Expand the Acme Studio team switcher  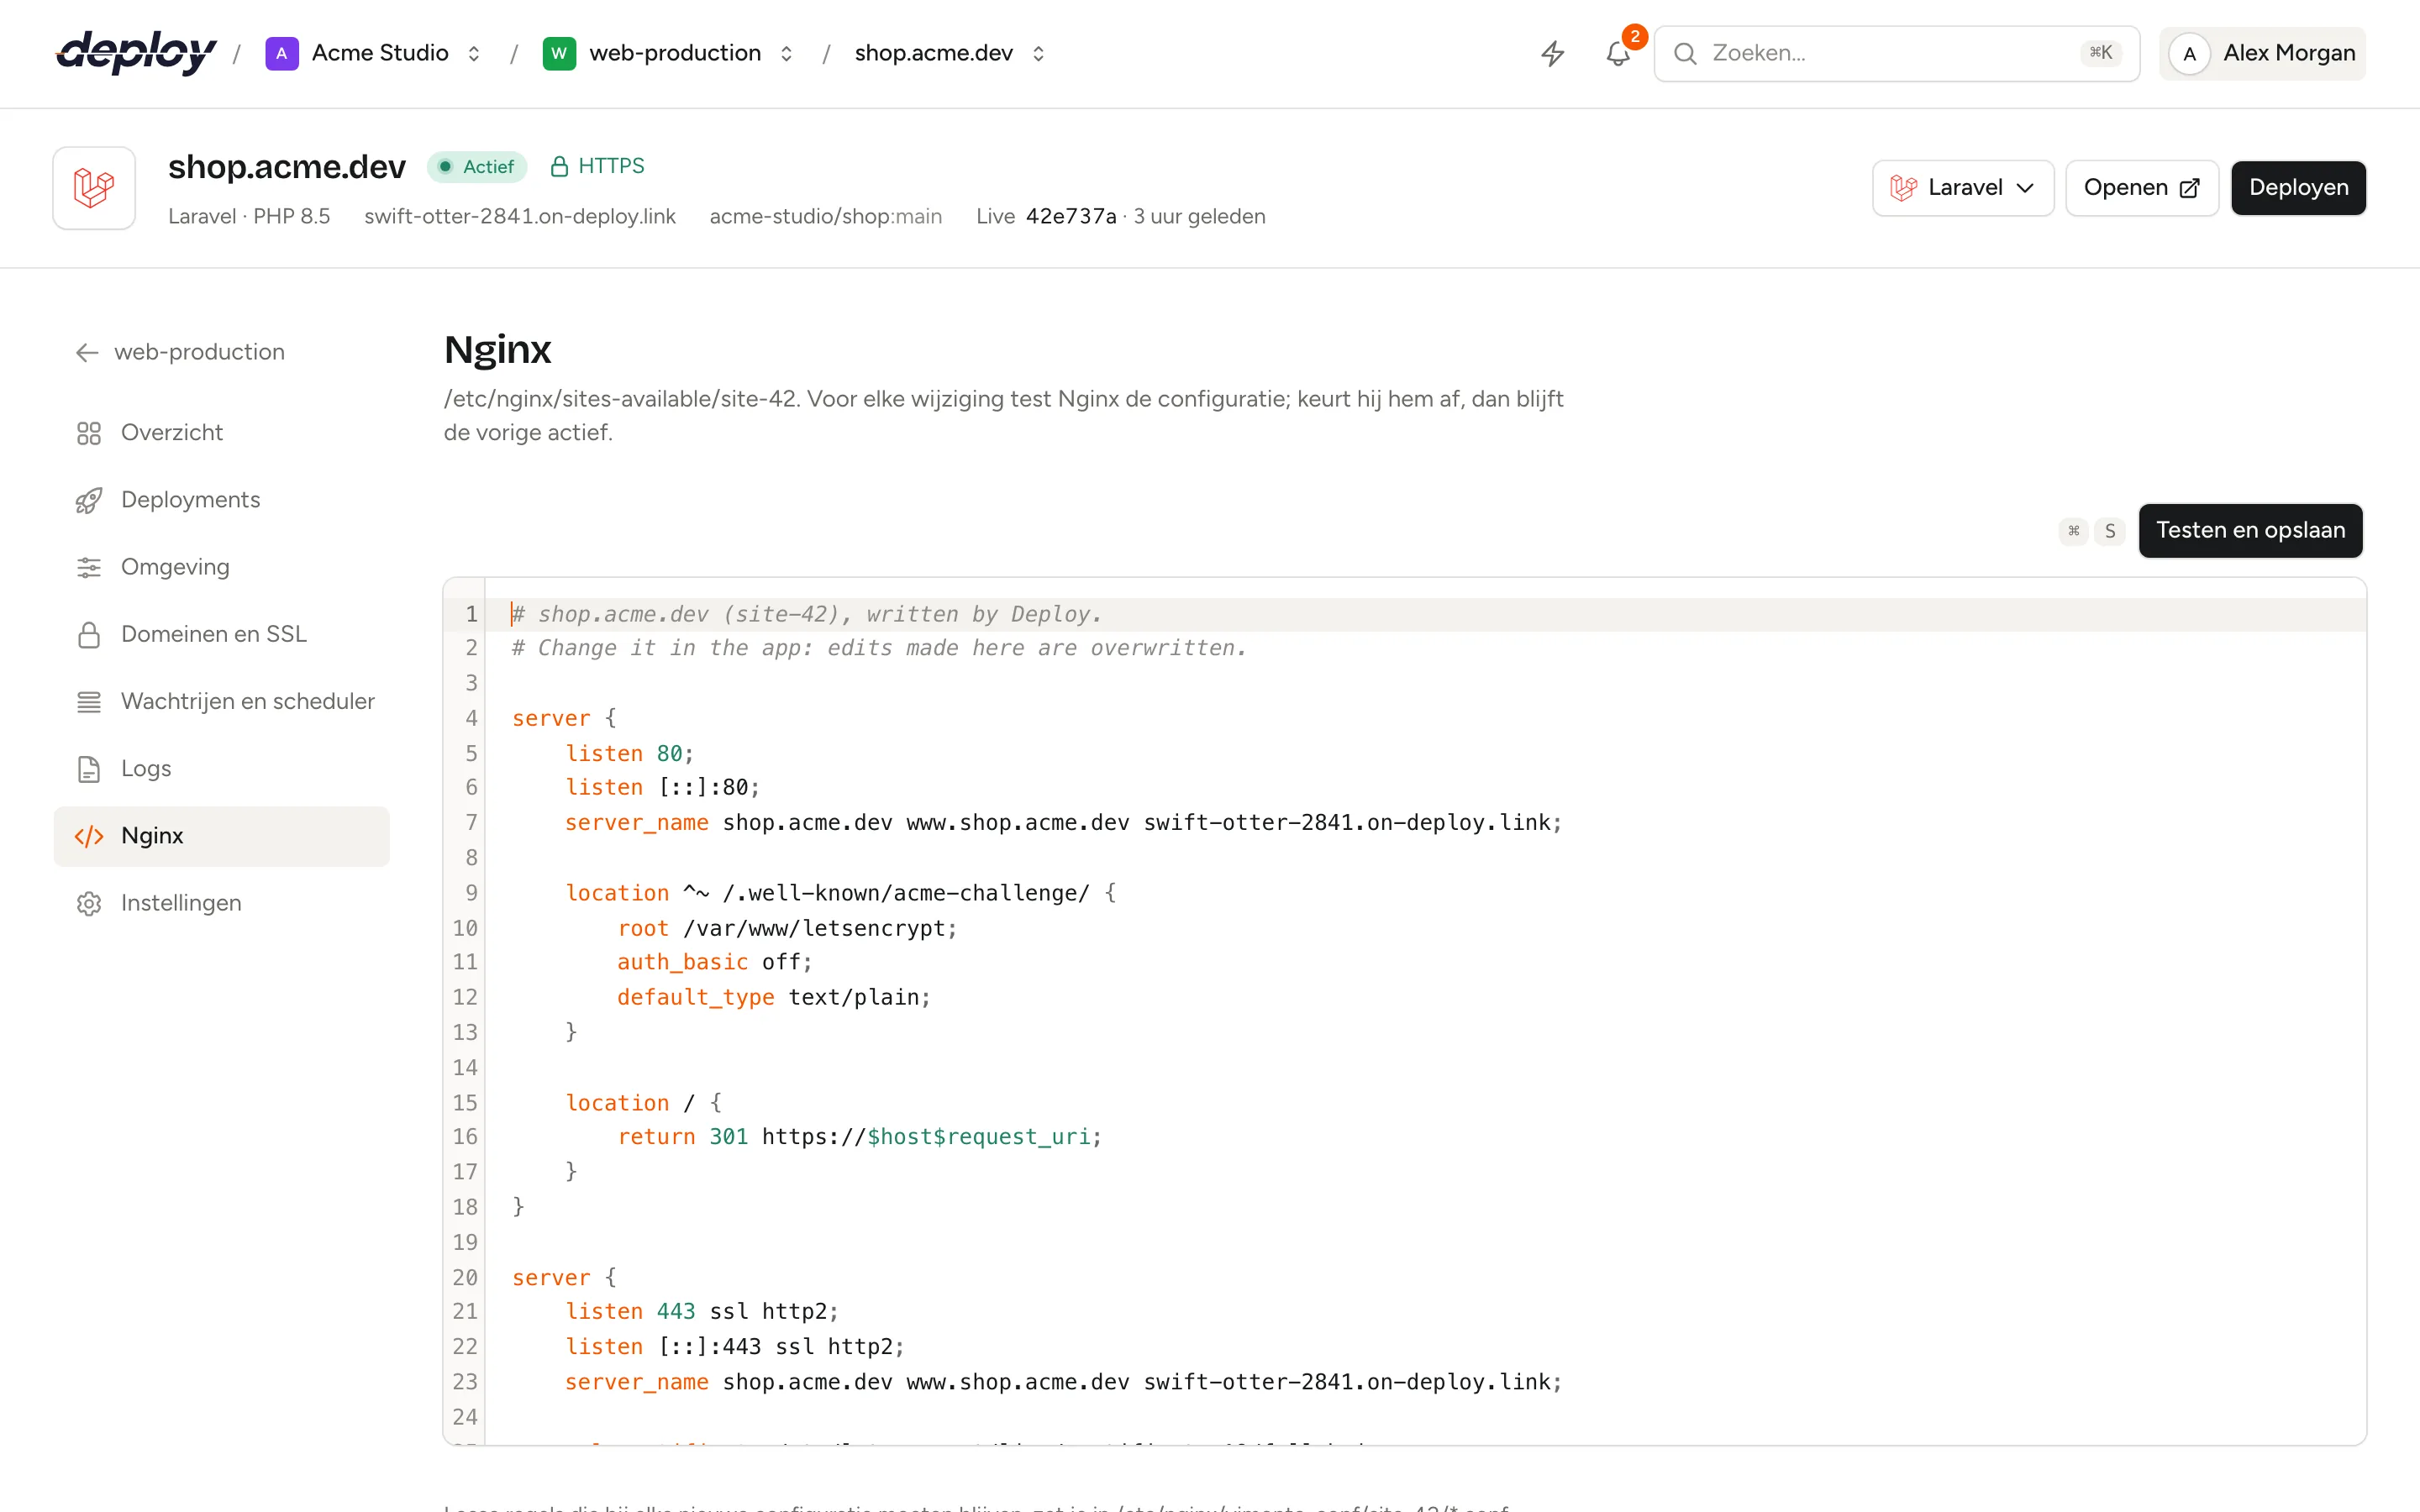(x=474, y=53)
